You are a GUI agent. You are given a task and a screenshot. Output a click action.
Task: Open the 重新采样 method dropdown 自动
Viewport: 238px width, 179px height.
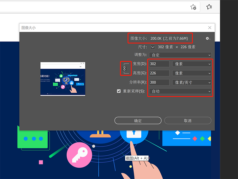tap(180, 91)
